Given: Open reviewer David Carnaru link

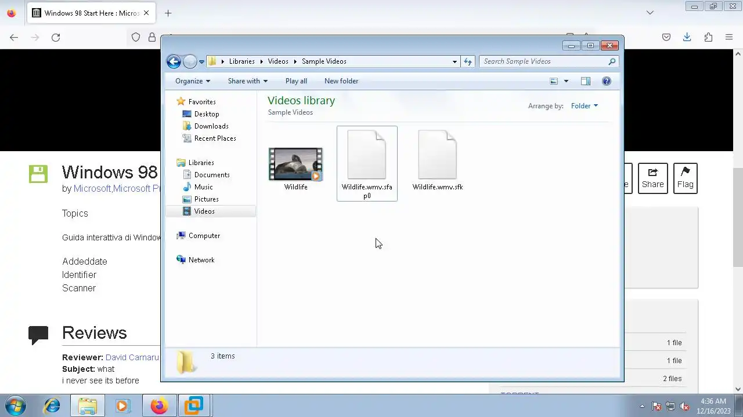Looking at the screenshot, I should pos(132,357).
